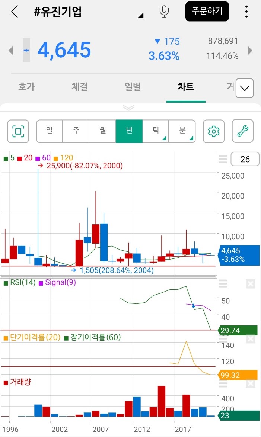Viewport: 261px width, 437px height.
Task: Open chart settings gear icon
Action: 214,131
